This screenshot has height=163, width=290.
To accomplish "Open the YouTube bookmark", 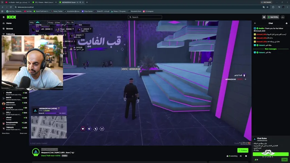I will point(28,11).
